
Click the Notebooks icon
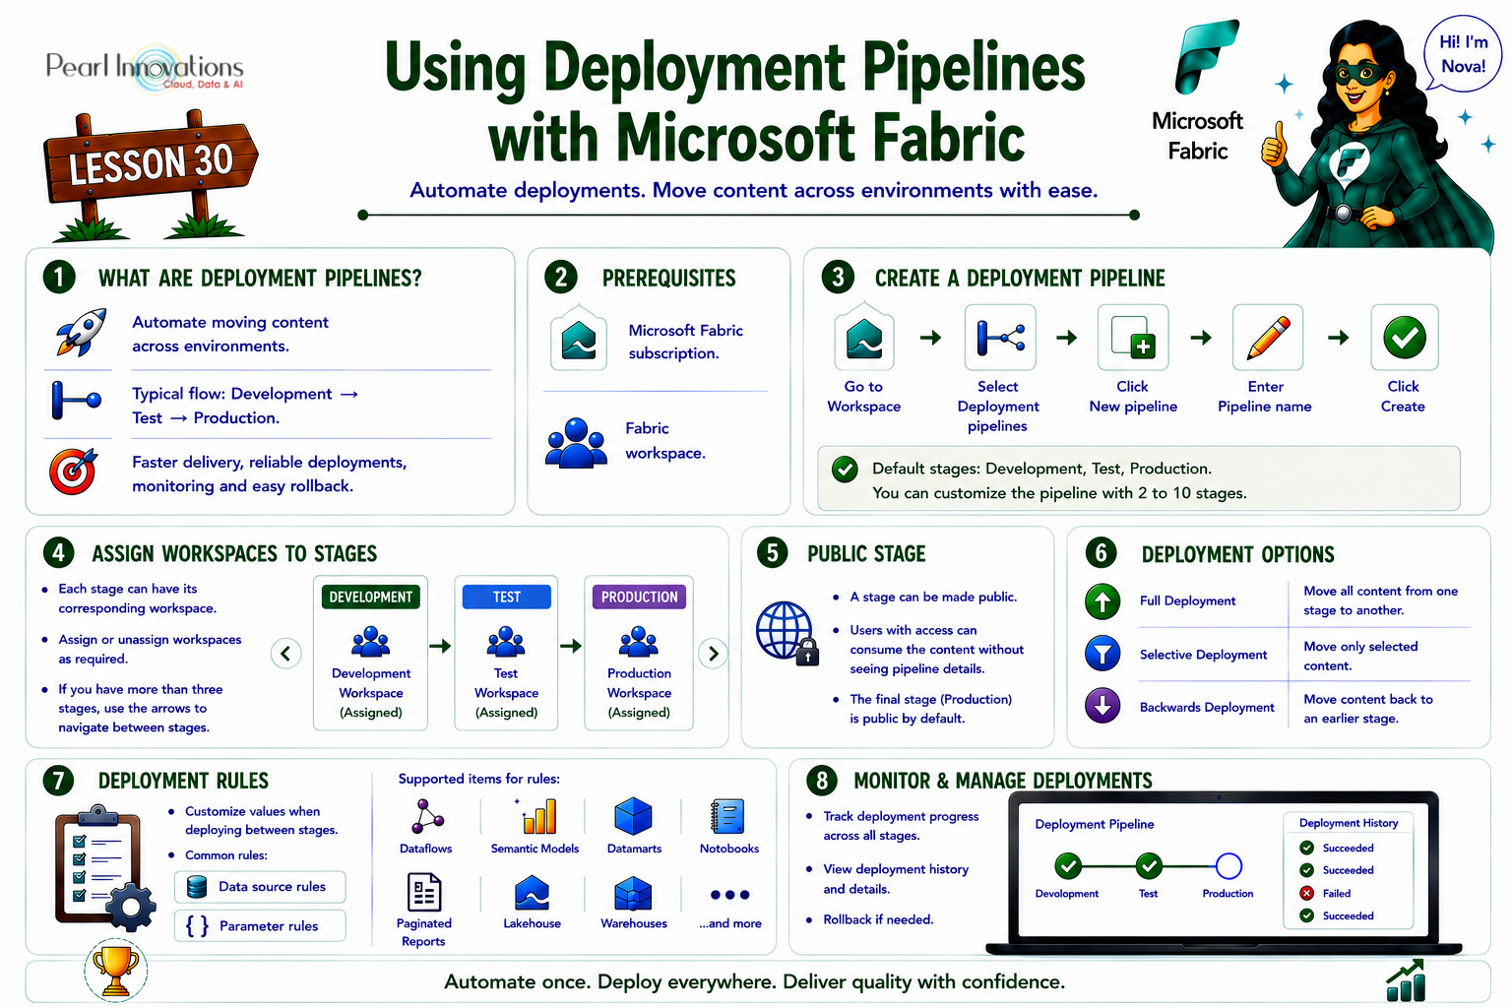tap(727, 816)
